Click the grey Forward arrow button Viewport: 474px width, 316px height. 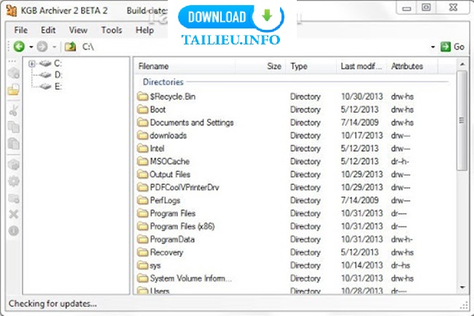42,47
